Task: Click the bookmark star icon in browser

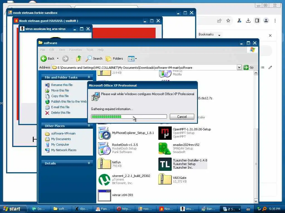Action: 228,21
